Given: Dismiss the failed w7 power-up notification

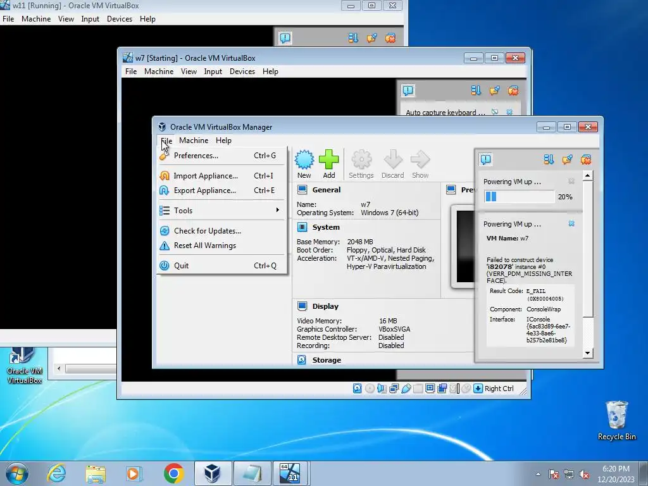Looking at the screenshot, I should point(571,223).
